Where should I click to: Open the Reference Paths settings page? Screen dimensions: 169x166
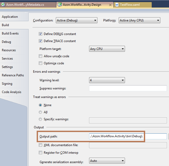pos(13,75)
